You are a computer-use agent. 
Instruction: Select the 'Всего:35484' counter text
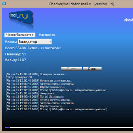tap(15, 48)
